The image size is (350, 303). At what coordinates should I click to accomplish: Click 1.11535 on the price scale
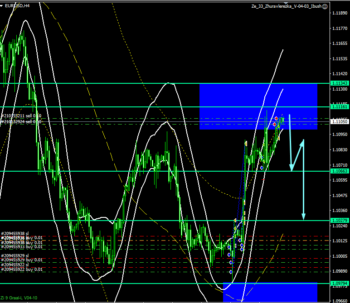point(340,58)
